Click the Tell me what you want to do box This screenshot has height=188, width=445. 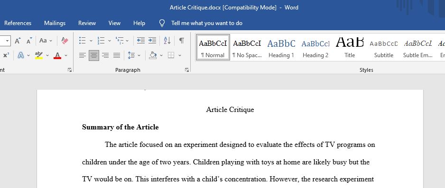[207, 23]
